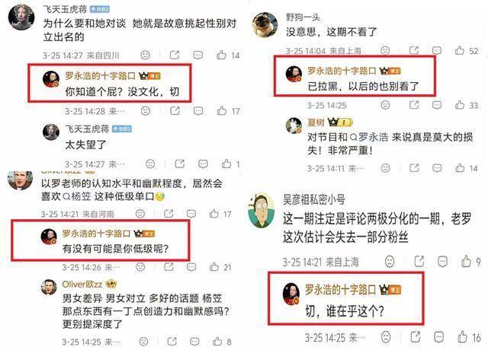Viewport: 488px width, 350px height.
Task: Click emoji reaction on '太失望了' reply
Action: pyautogui.click(x=150, y=164)
